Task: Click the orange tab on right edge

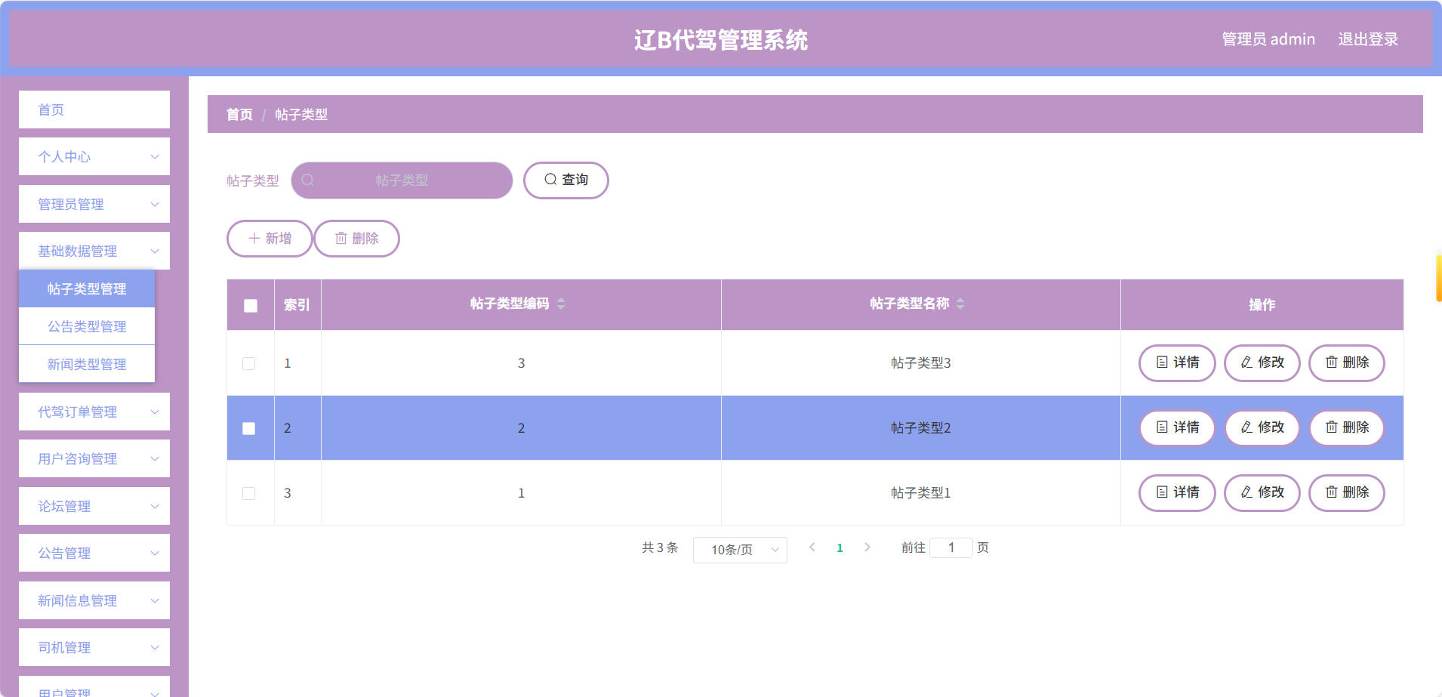Action: click(1439, 278)
